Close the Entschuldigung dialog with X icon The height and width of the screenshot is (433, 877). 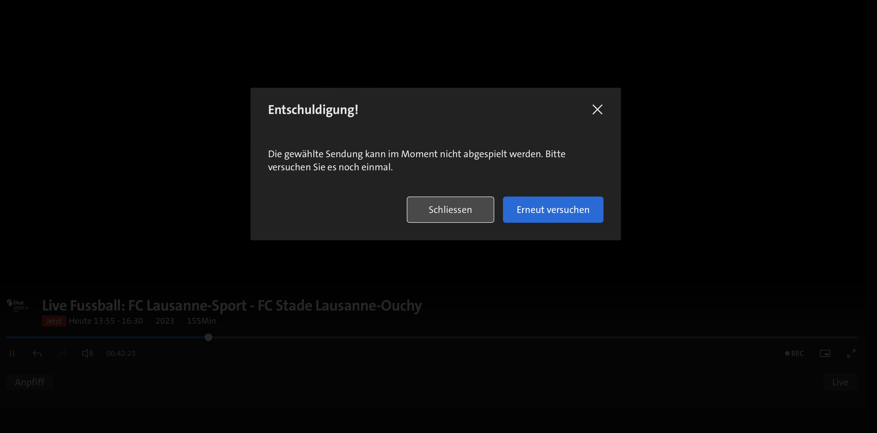click(597, 109)
